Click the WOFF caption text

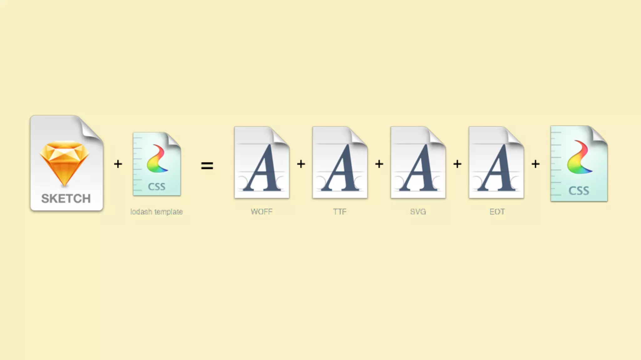262,212
